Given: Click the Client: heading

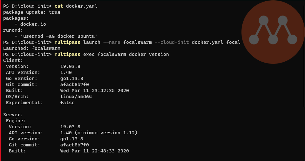Looking at the screenshot, I should 13,60.
